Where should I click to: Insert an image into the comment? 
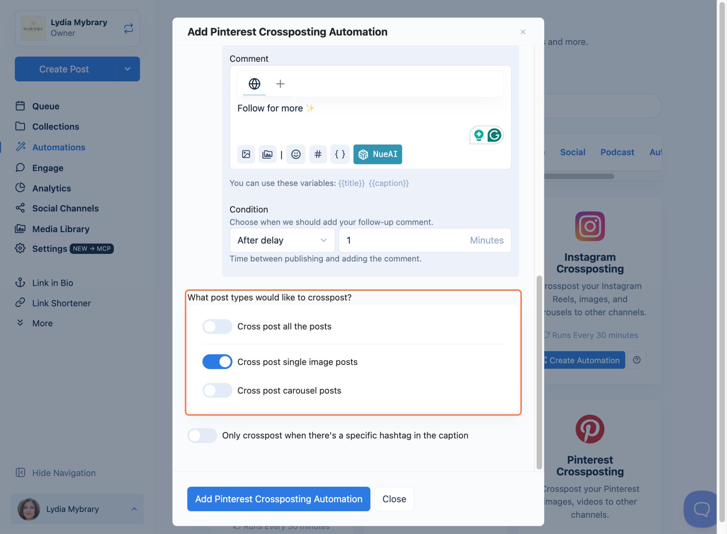pos(246,154)
